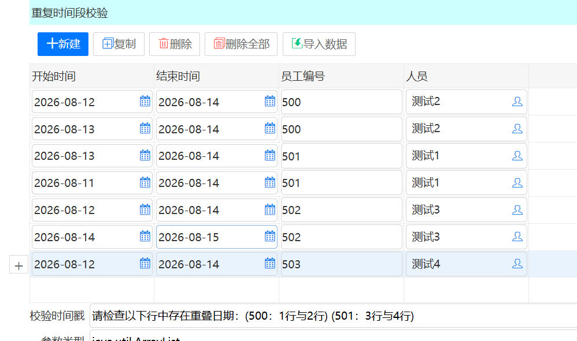Open end calendar in the 503 row
The height and width of the screenshot is (341, 577).
click(x=270, y=264)
